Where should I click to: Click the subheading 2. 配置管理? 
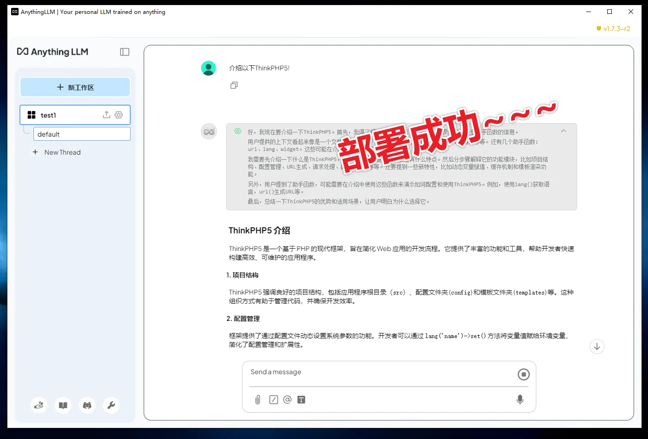[243, 319]
